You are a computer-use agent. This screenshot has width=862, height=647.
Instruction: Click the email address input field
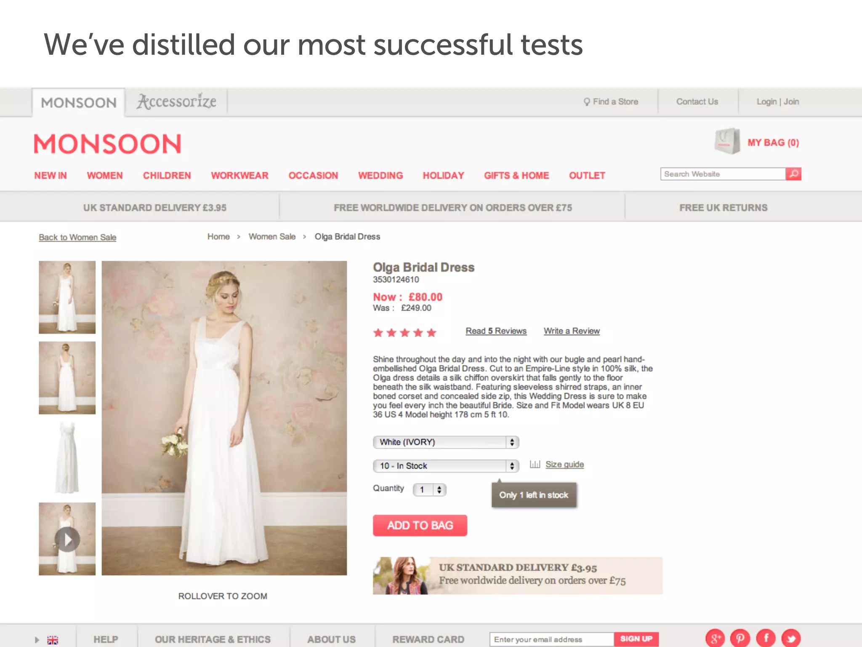tap(552, 639)
